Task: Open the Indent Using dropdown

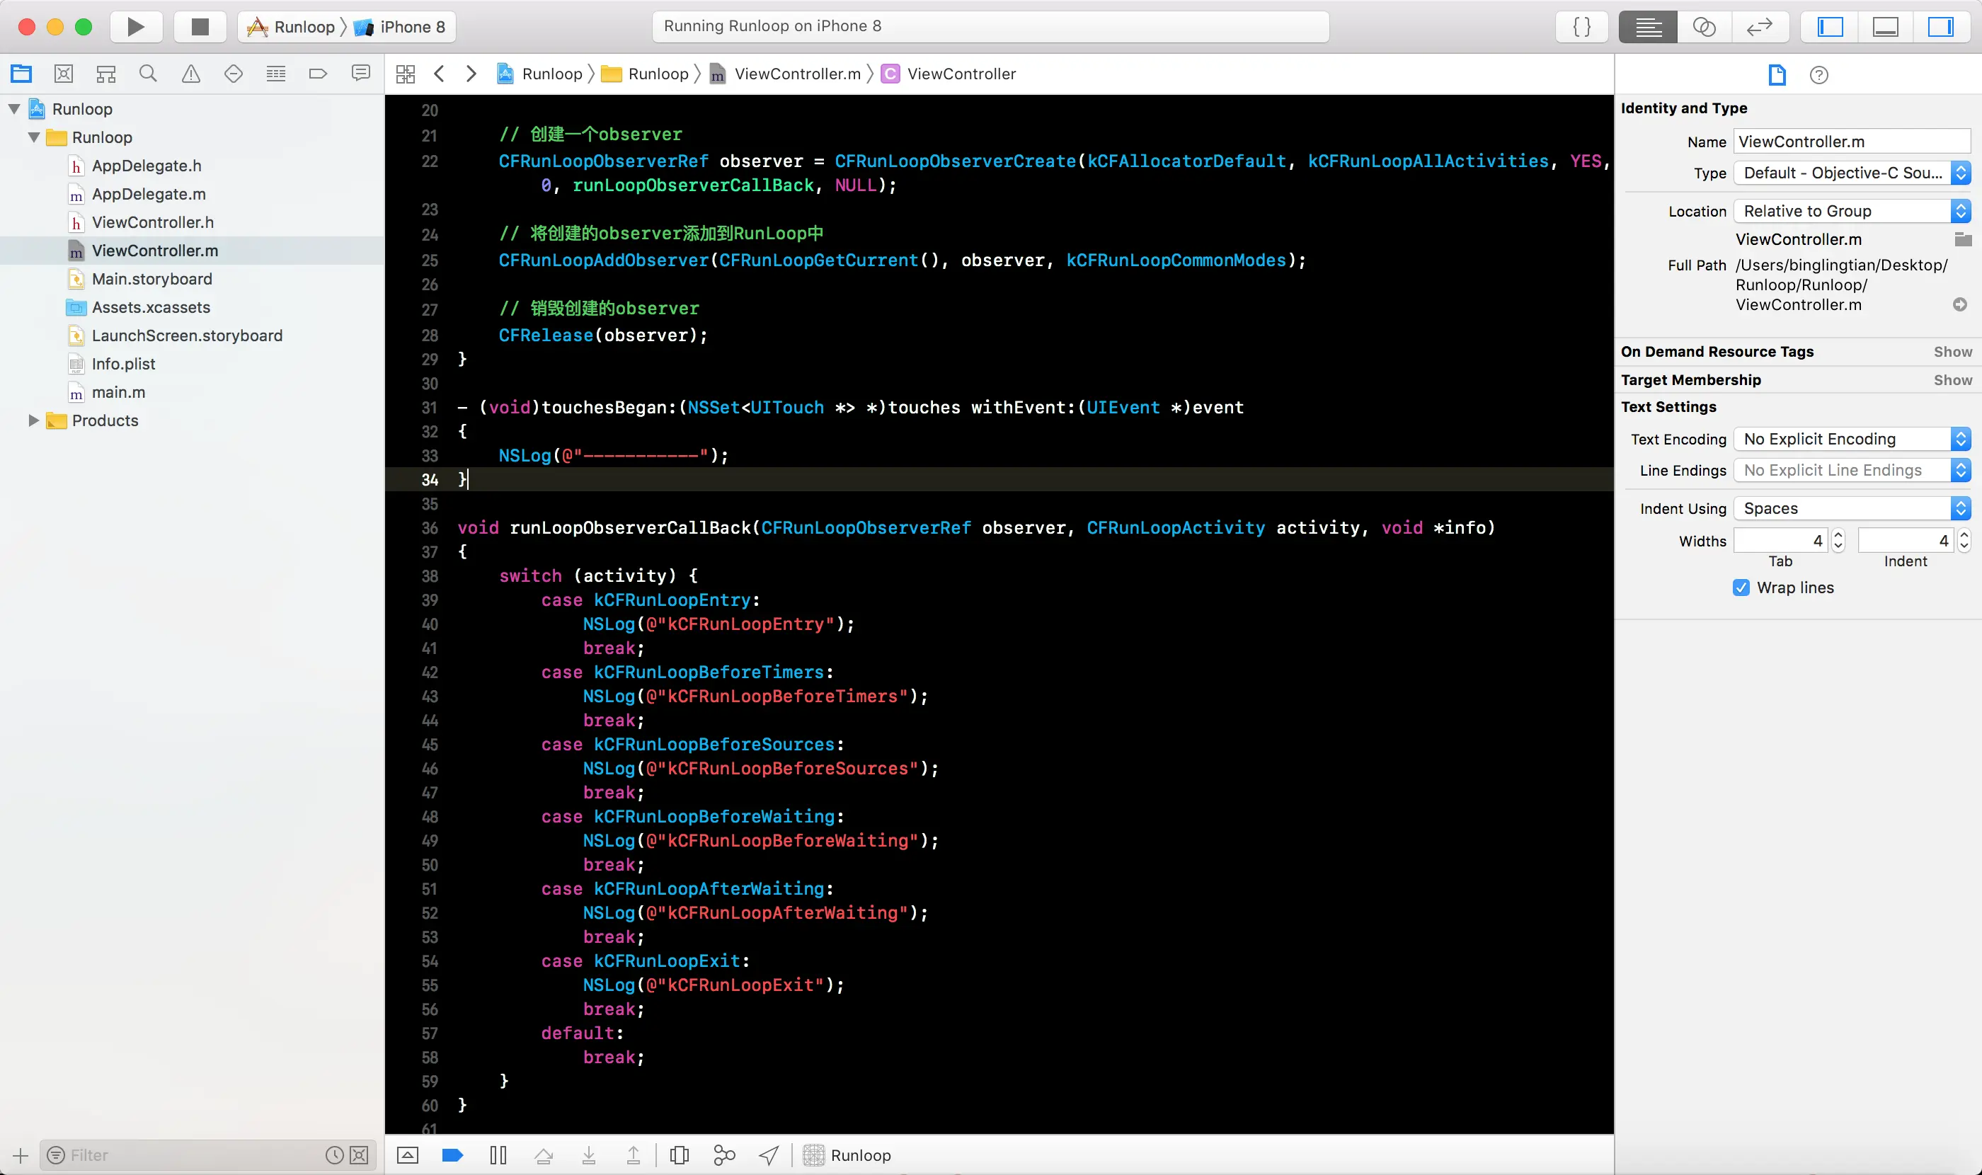Action: (x=1850, y=508)
